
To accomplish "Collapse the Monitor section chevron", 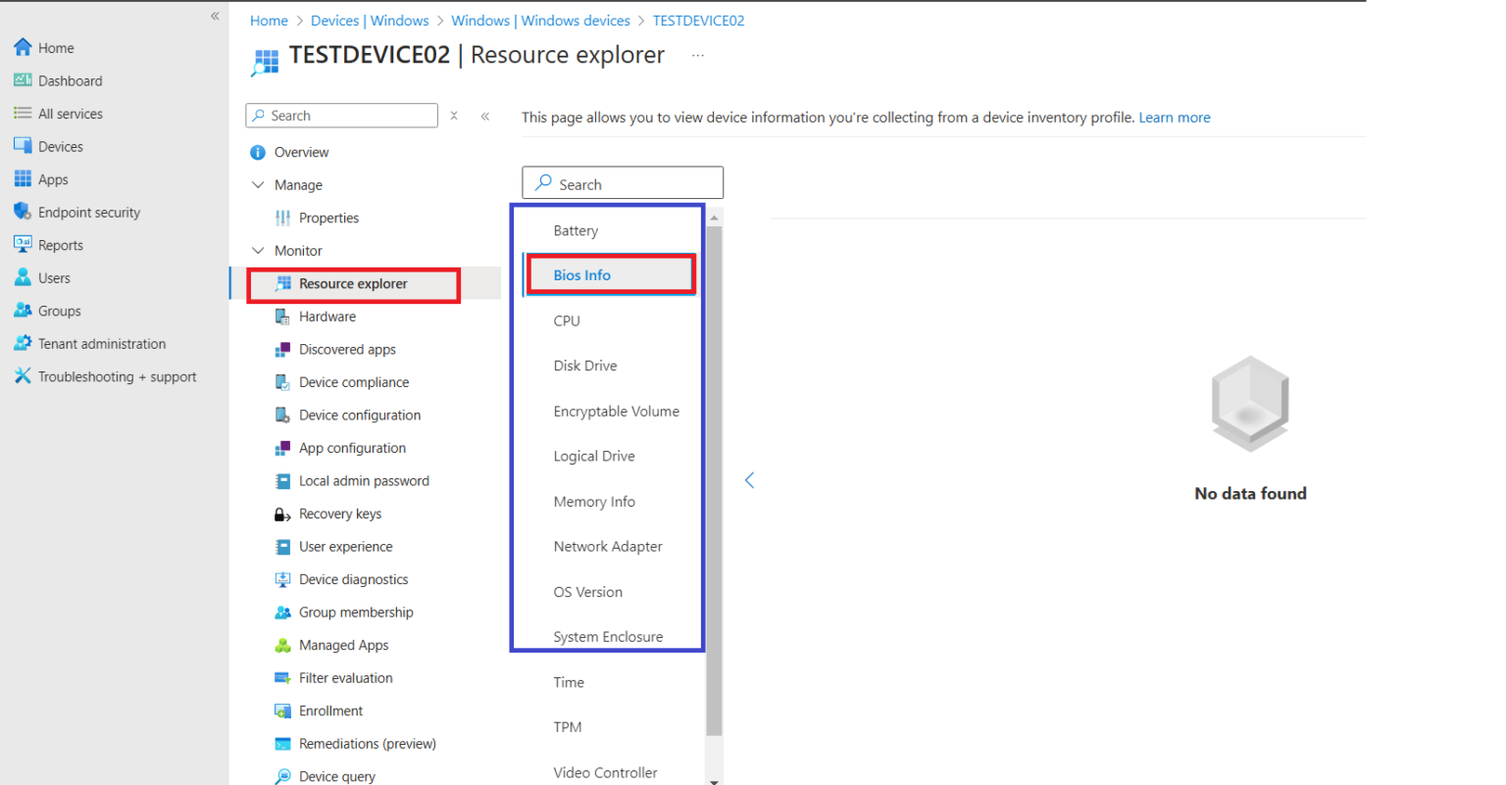I will (x=258, y=251).
